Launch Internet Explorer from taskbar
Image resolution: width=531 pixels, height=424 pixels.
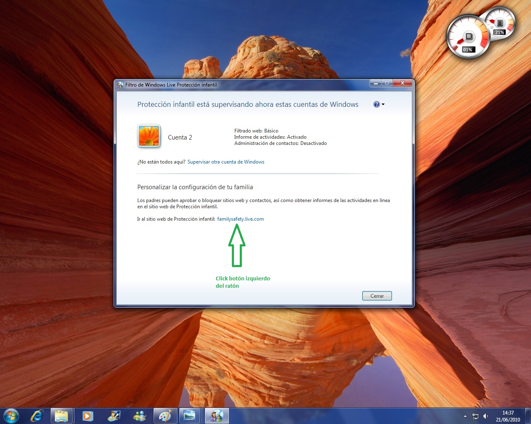tap(37, 416)
